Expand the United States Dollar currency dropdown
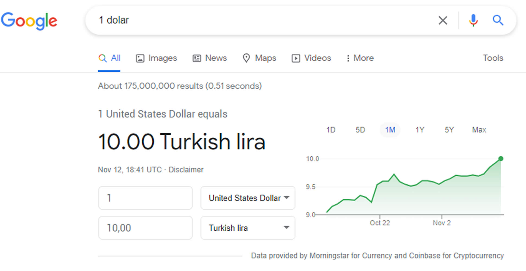Screen dimensions: 526x271 coord(248,198)
